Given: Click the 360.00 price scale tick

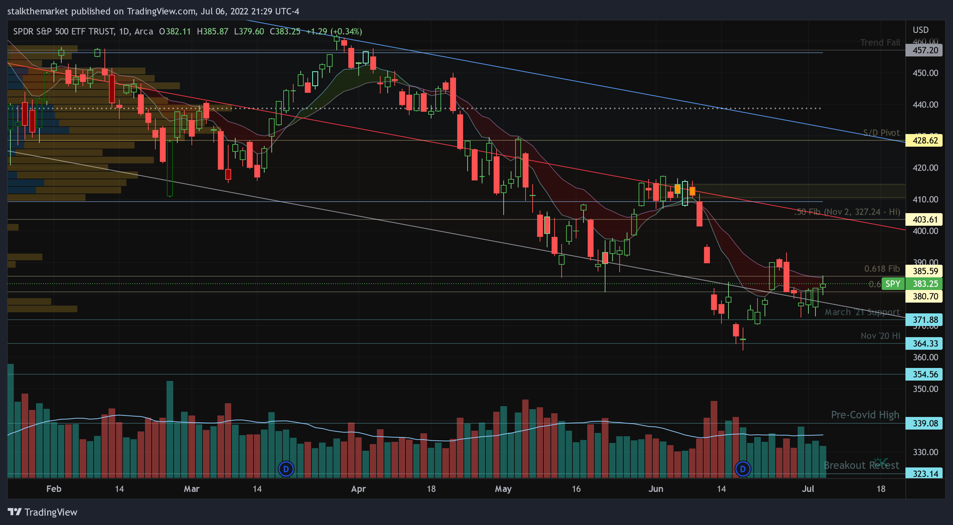Looking at the screenshot, I should tap(925, 357).
